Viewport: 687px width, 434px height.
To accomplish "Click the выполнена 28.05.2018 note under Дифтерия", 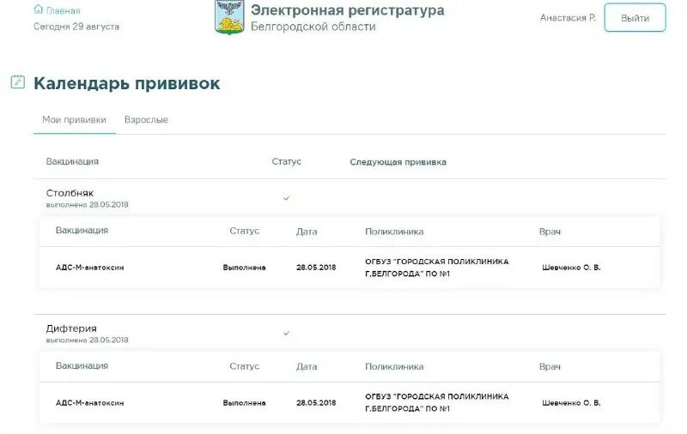I will point(88,340).
